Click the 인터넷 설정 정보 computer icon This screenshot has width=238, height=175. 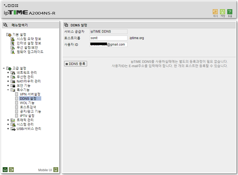tap(13, 43)
